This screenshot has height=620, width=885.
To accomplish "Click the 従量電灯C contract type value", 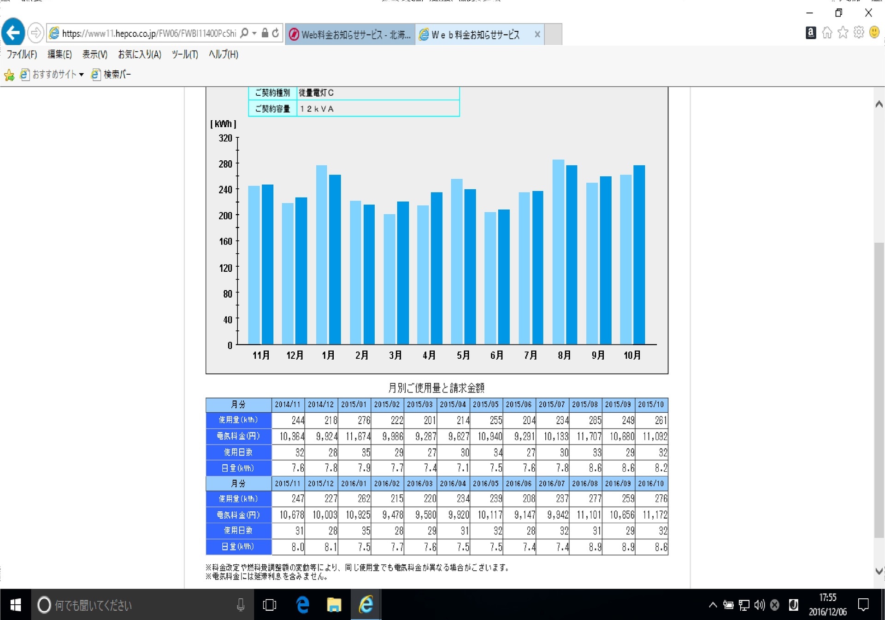I will [x=316, y=93].
